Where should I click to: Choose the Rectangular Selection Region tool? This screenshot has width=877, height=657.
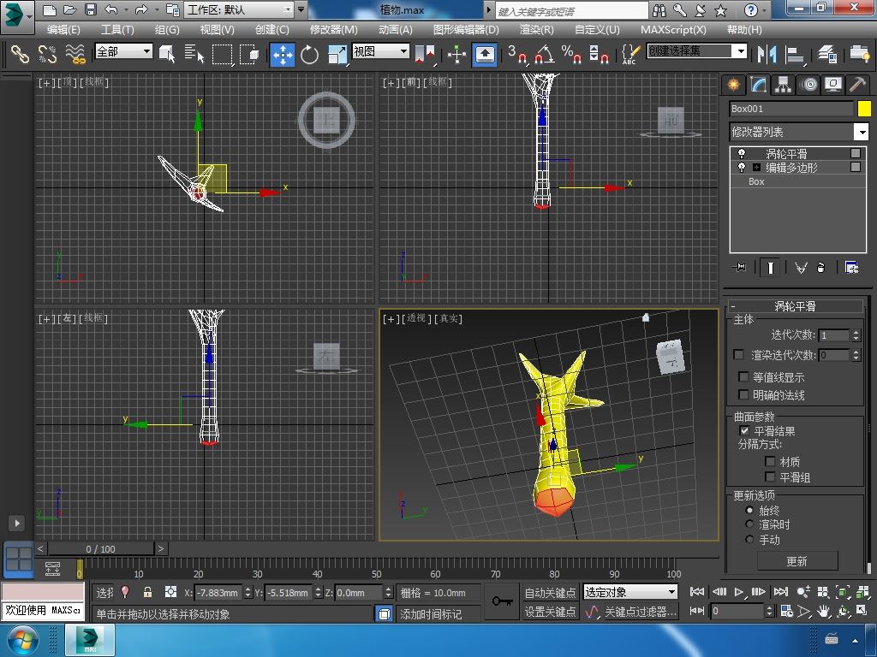pyautogui.click(x=222, y=54)
